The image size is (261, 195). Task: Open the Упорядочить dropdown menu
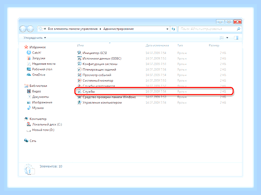point(35,38)
